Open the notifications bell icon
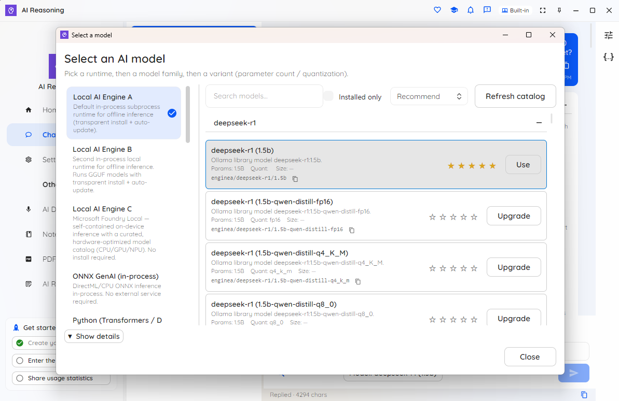 click(x=471, y=10)
